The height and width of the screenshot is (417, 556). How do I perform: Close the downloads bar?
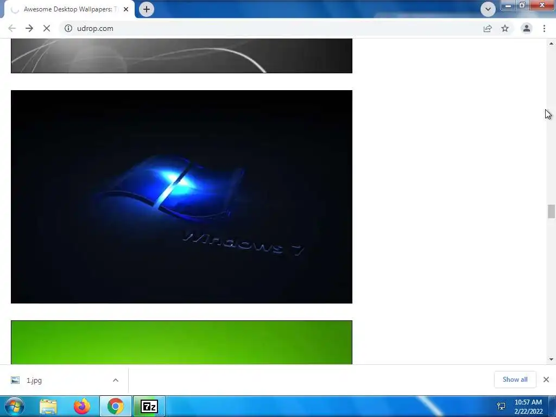(546, 380)
